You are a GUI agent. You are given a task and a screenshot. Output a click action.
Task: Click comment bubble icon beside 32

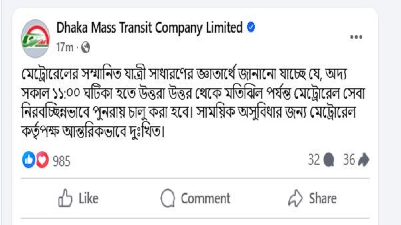pyautogui.click(x=329, y=160)
